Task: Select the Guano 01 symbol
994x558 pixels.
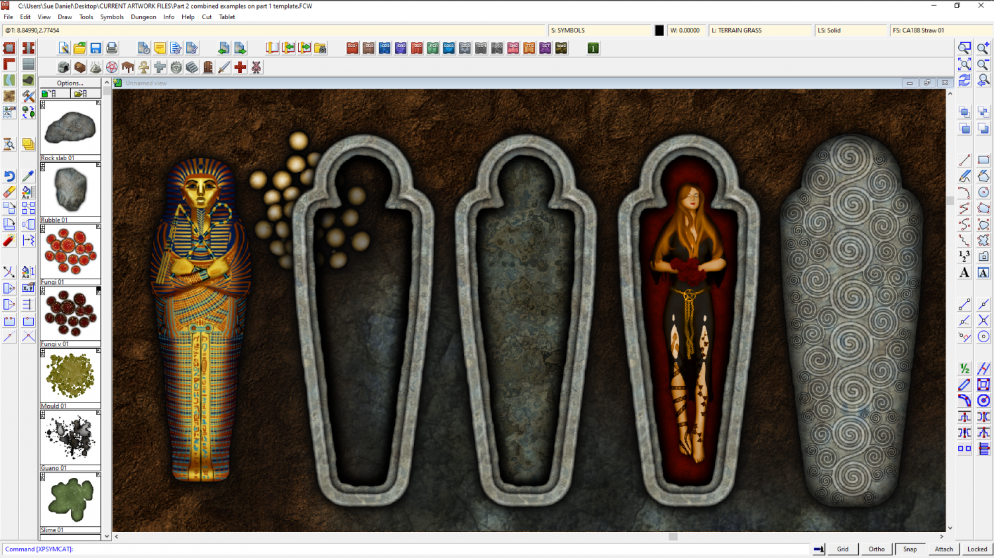Action: [x=70, y=441]
